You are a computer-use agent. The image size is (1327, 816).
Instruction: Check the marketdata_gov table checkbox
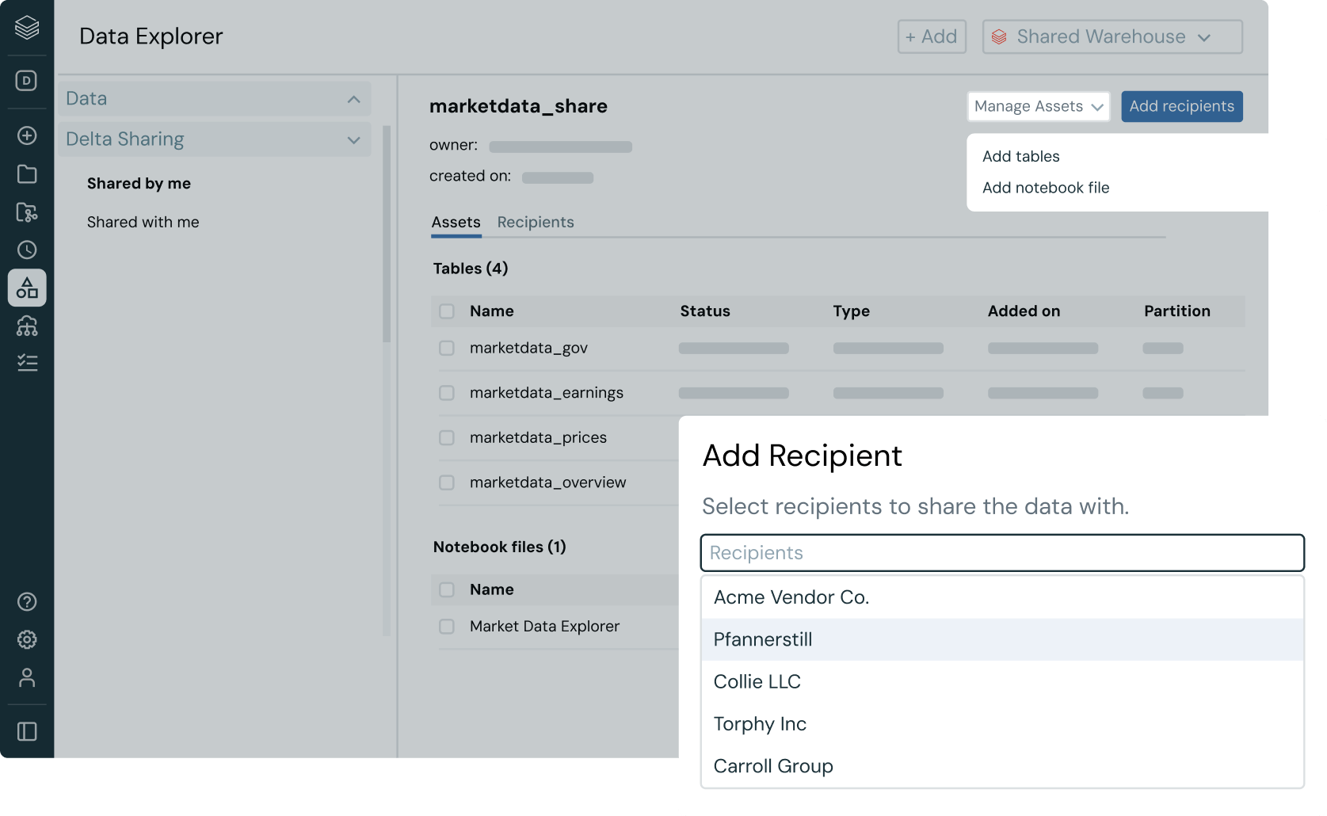point(447,349)
